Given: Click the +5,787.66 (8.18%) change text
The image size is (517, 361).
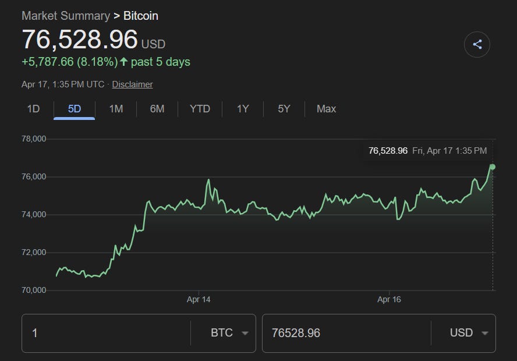Looking at the screenshot, I should pyautogui.click(x=69, y=62).
